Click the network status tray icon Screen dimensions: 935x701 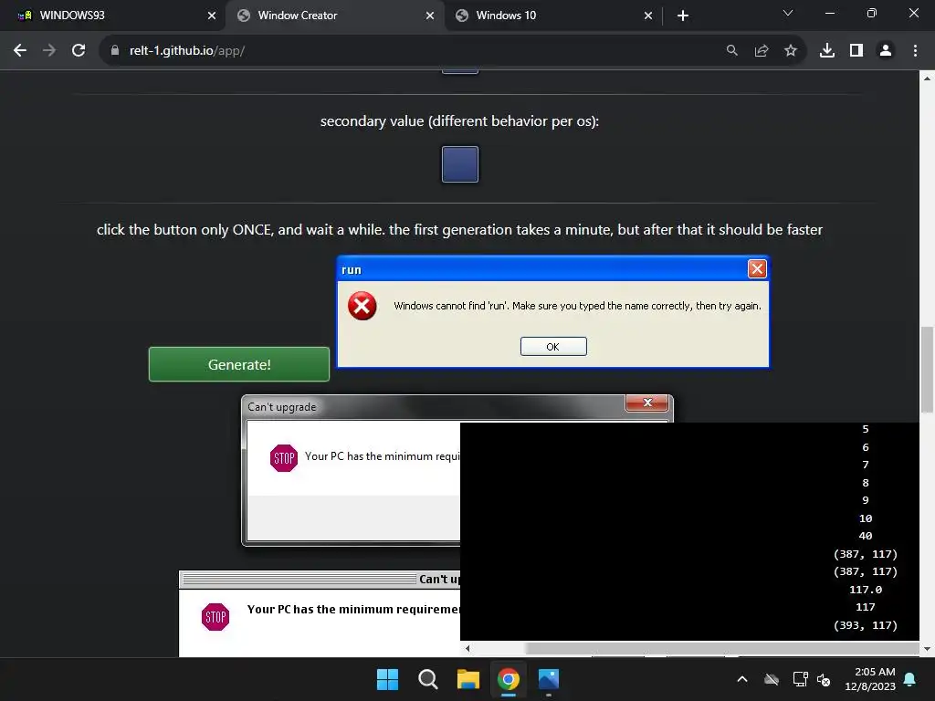click(x=800, y=679)
